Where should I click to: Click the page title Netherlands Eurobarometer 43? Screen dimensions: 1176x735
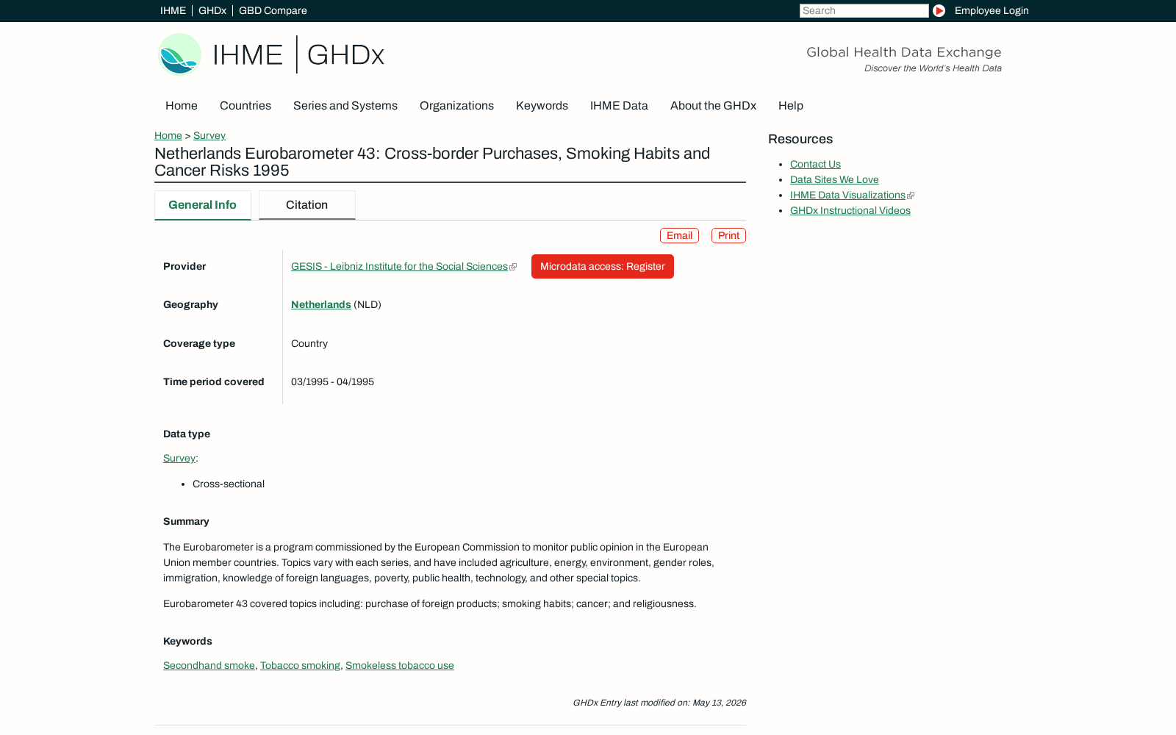[x=432, y=162]
